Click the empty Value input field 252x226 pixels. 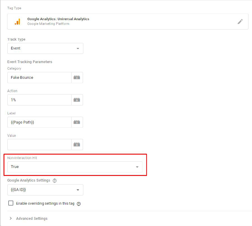point(39,145)
